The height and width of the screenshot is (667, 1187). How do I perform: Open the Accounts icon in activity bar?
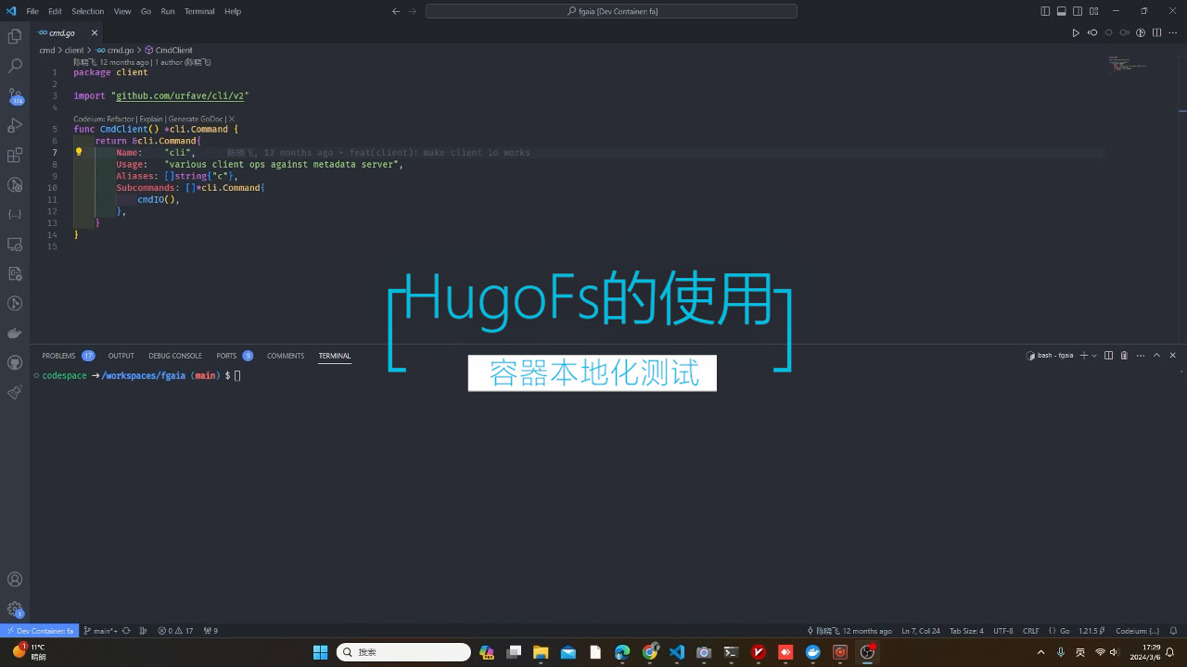15,580
